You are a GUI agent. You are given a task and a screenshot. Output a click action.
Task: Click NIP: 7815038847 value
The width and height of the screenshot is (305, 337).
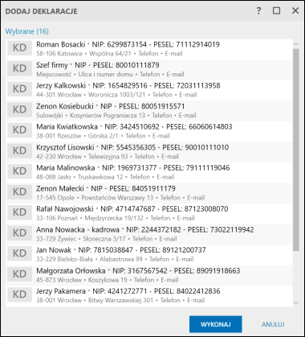tap(106, 250)
